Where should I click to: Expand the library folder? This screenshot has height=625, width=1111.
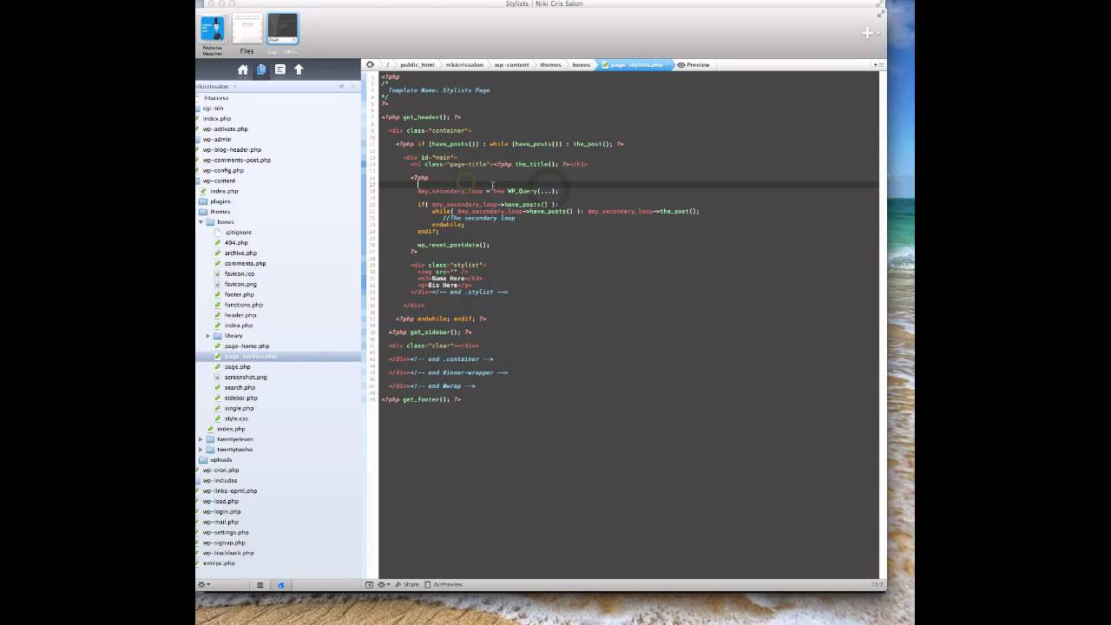click(x=208, y=336)
